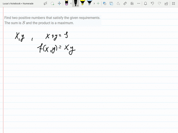Click the 'Find two positive numbers' problem text
178x133 pixels.
52,18
